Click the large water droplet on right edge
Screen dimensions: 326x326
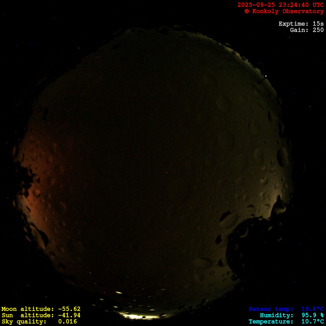[x=283, y=157]
